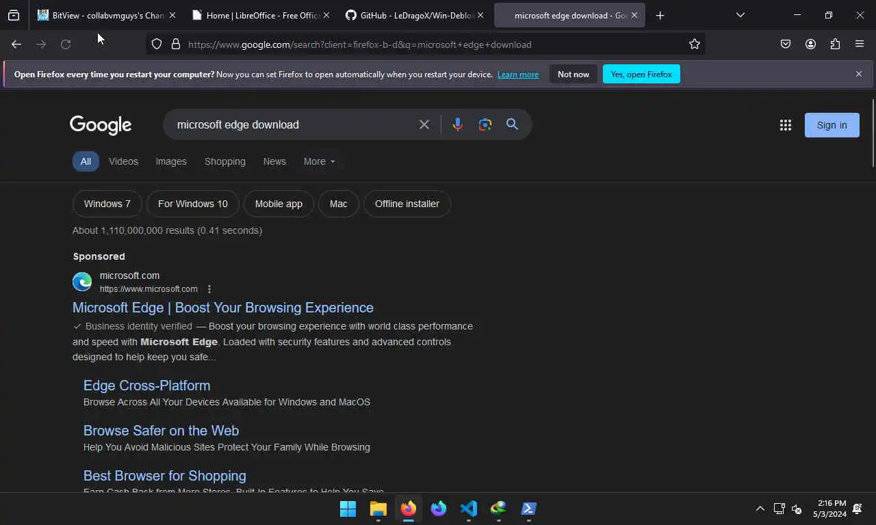This screenshot has width=876, height=525.
Task: Dismiss the Firefox startup notification bar
Action: [x=859, y=74]
